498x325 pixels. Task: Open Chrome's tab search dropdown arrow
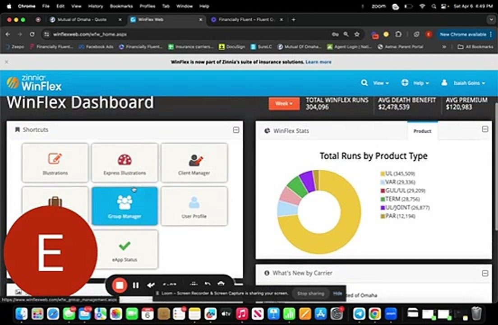point(491,20)
